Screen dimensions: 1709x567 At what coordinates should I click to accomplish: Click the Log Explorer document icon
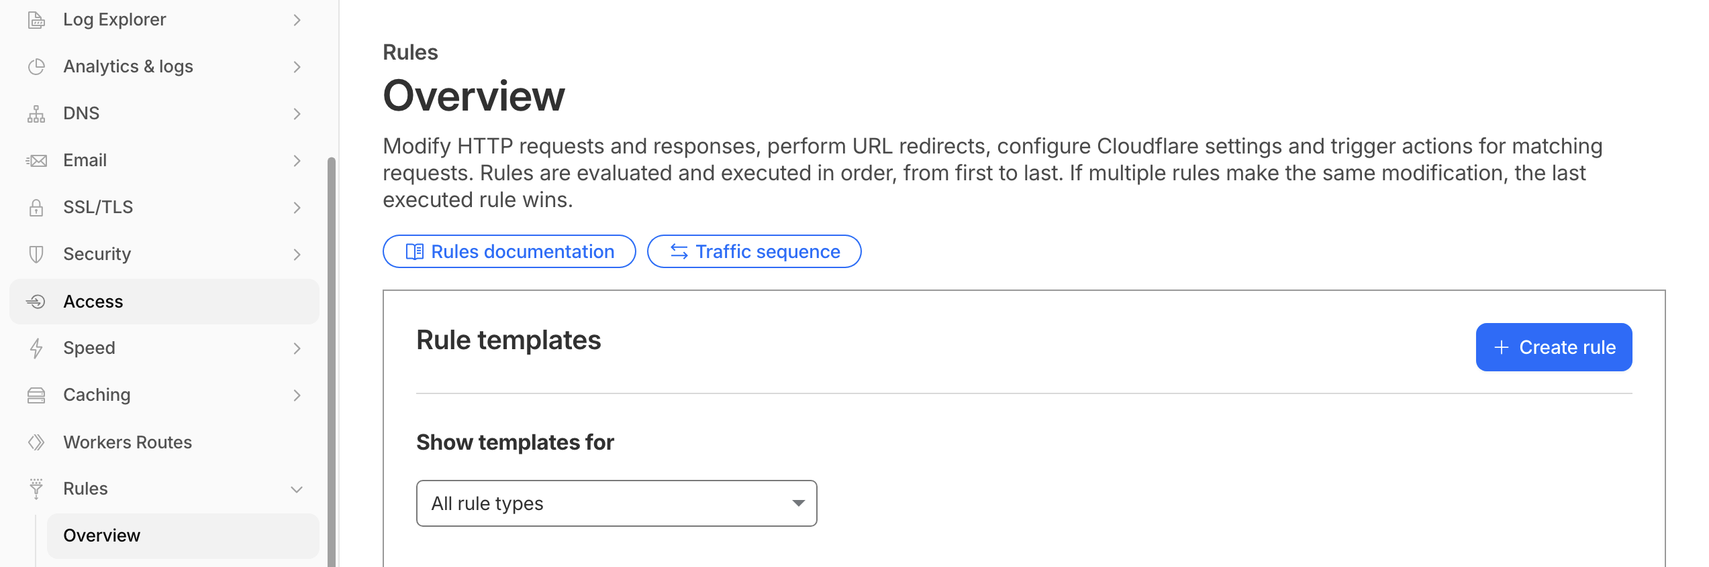pyautogui.click(x=36, y=20)
